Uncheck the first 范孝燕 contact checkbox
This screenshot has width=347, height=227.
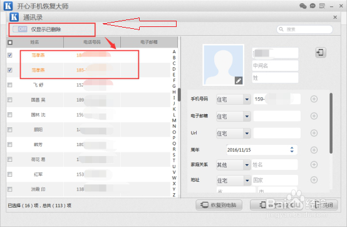click(x=10, y=55)
